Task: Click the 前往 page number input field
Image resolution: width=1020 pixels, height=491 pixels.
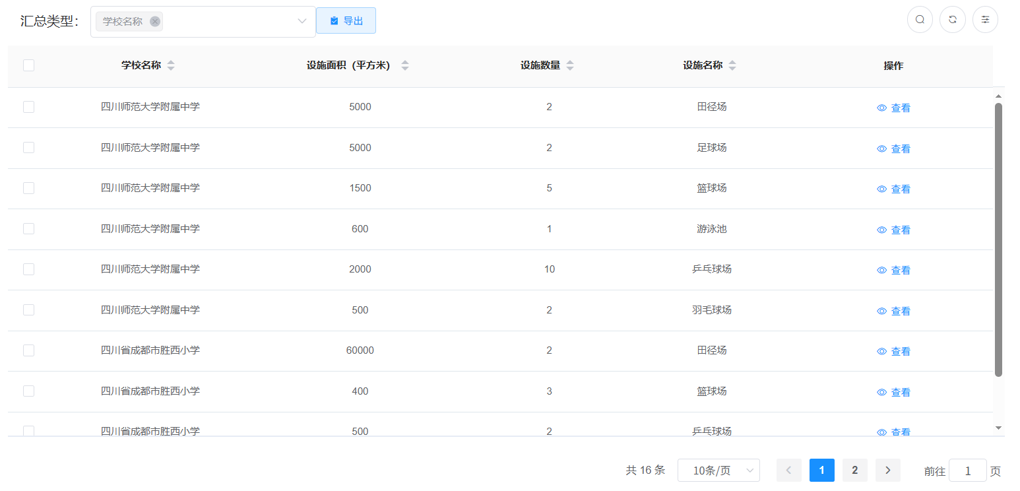Action: click(x=967, y=471)
